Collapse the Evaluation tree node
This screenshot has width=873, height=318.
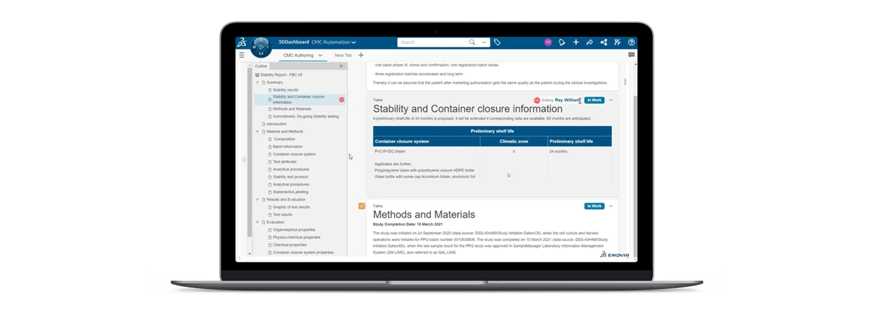pyautogui.click(x=257, y=223)
